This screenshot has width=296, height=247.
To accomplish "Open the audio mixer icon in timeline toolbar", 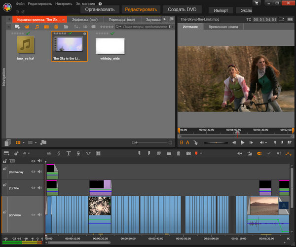I will (x=49, y=154).
